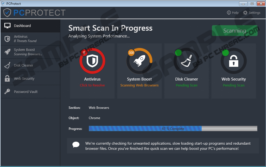
Task: Click the green status dot on Disk Cleaner
Action: [178, 53]
